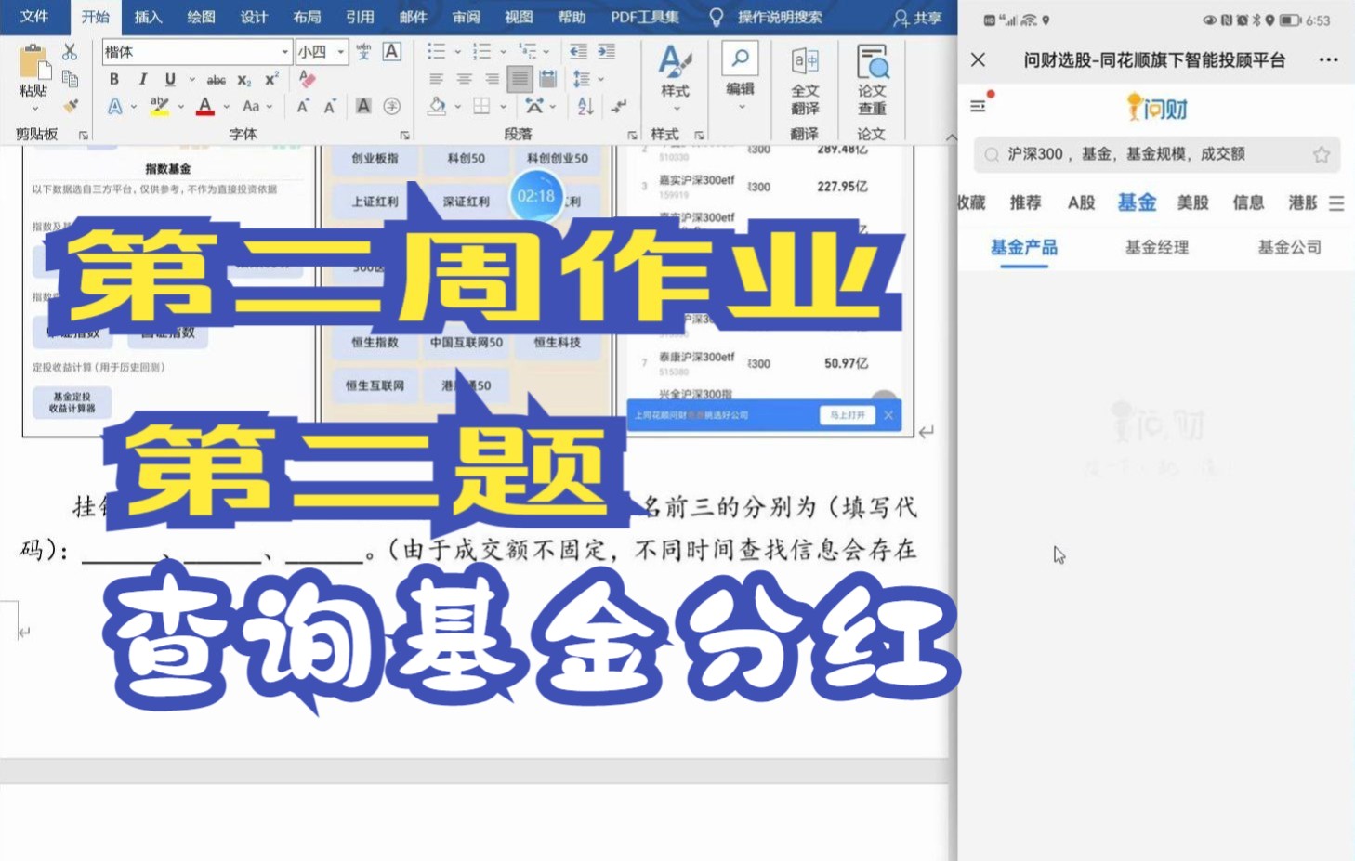This screenshot has width=1355, height=861.
Task: Click the shrink font size icon
Action: click(330, 106)
